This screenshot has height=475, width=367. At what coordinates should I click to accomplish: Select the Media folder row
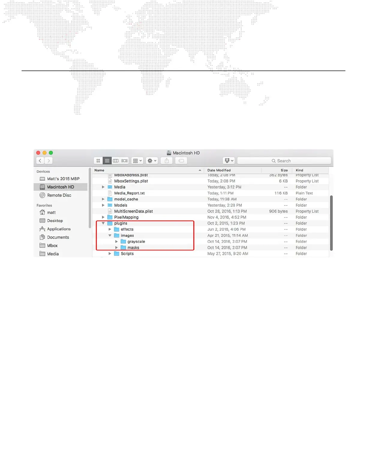coord(210,187)
